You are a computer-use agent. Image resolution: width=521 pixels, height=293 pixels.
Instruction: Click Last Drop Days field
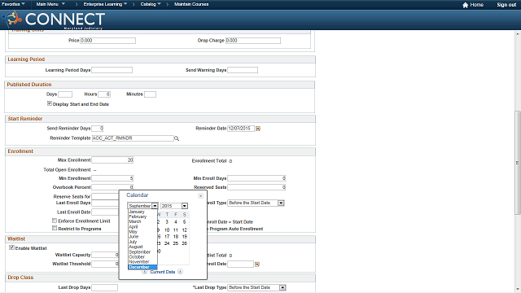click(105, 287)
